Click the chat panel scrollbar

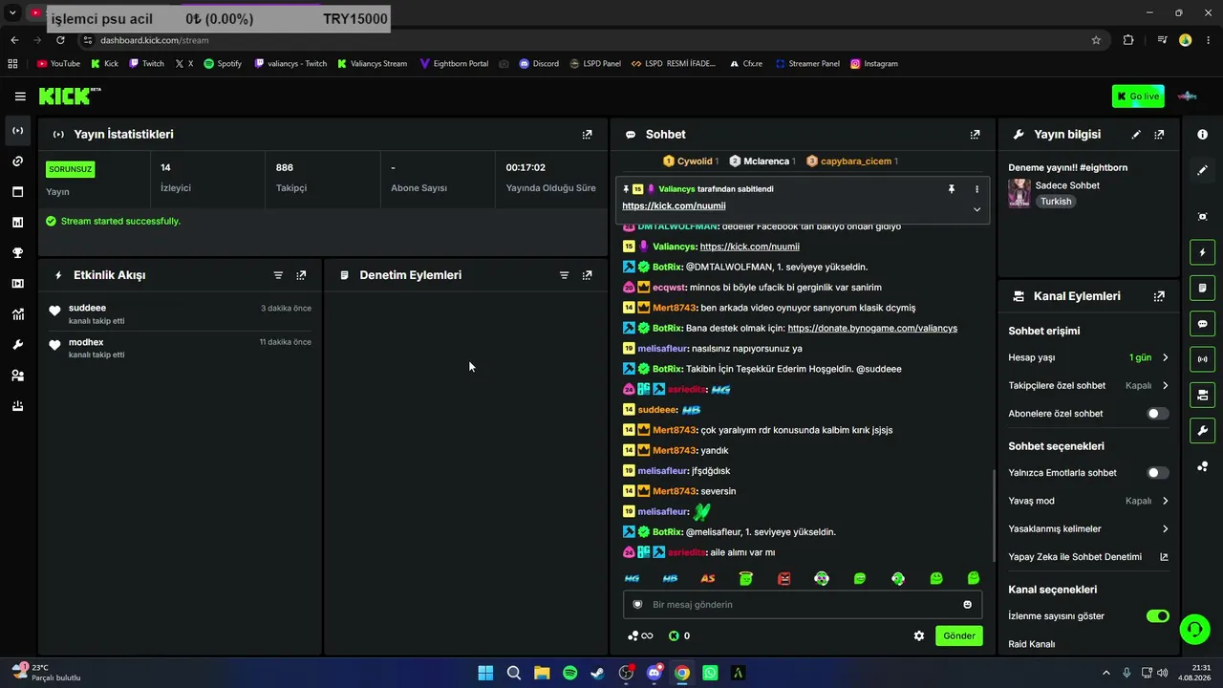[994, 516]
